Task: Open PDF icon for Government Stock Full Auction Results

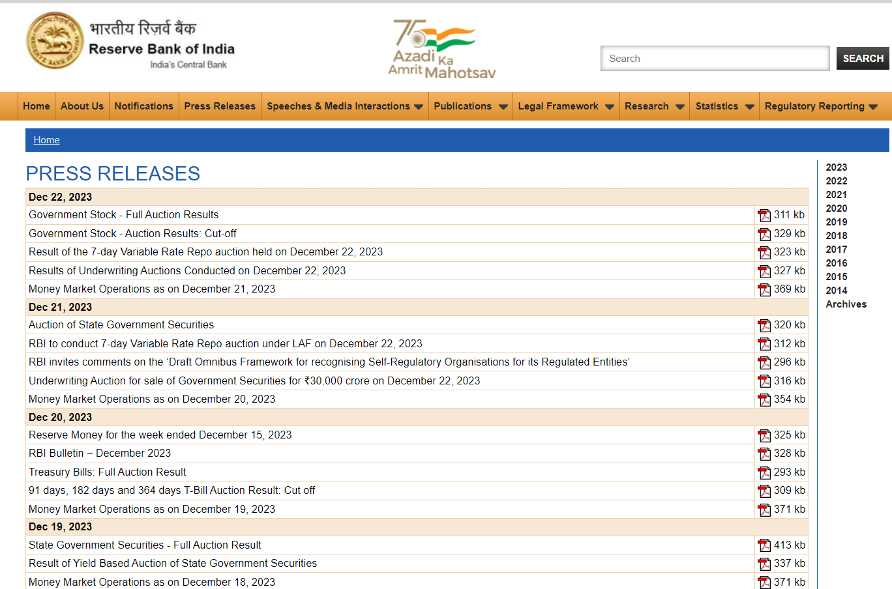Action: tap(764, 215)
